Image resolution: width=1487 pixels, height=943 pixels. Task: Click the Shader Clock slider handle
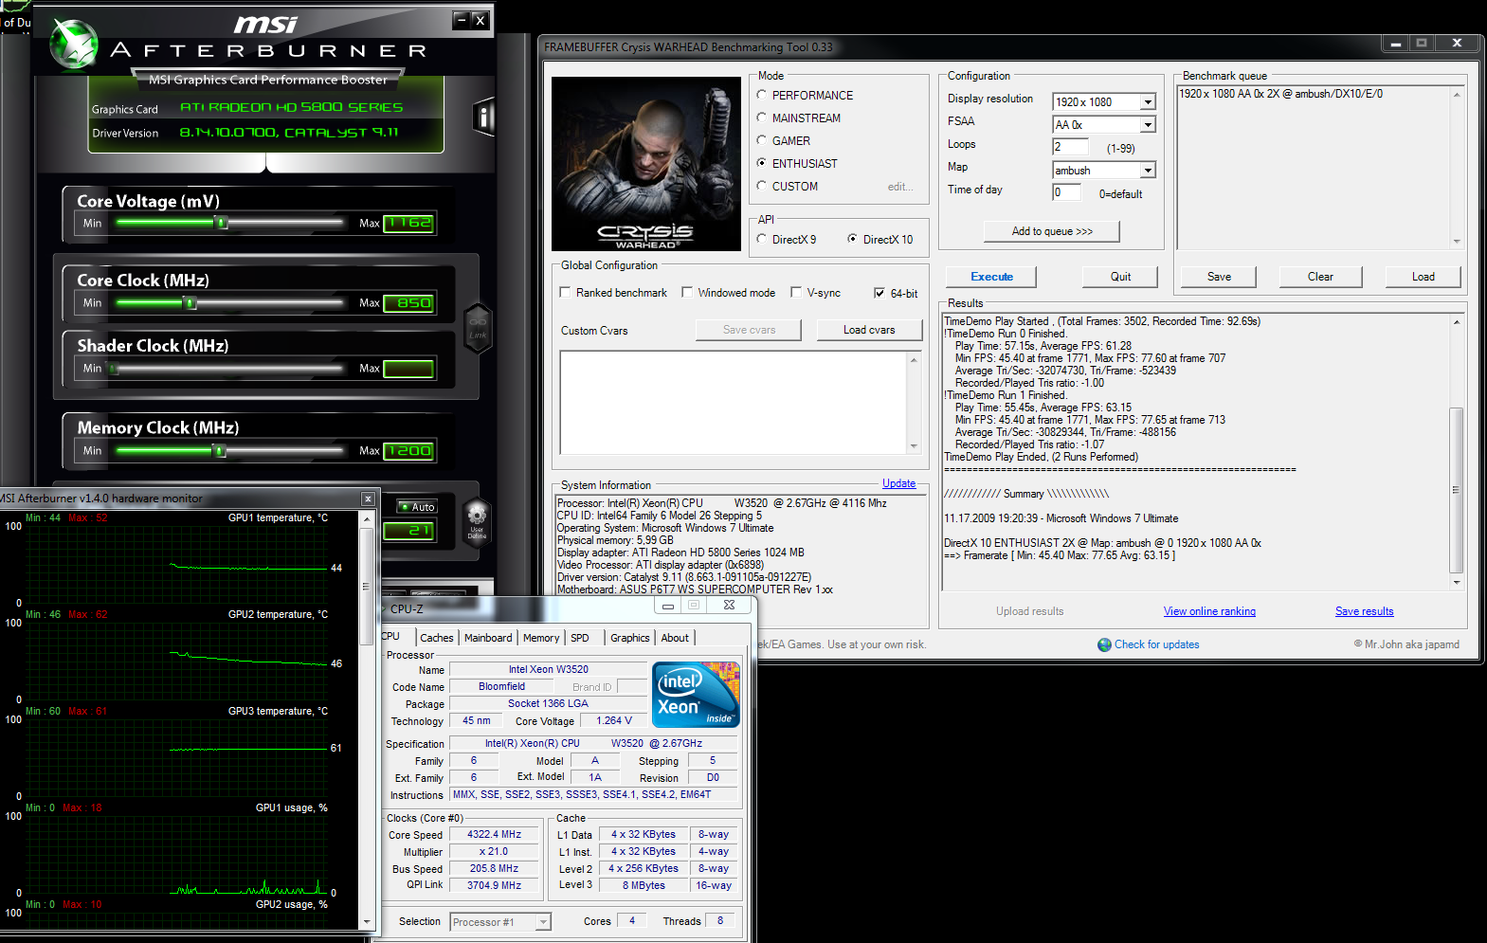coord(114,369)
